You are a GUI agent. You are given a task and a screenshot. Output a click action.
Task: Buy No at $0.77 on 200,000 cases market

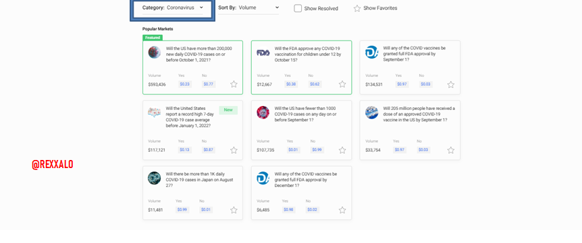(x=209, y=84)
